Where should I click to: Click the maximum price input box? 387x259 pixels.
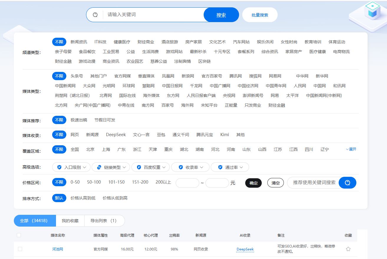217,183
